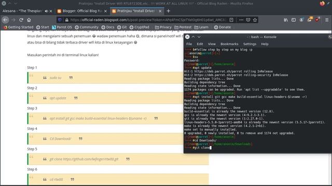Screen dimensions: 332x186
Task: Click Firefox icon in window title corner
Action: 322,4
